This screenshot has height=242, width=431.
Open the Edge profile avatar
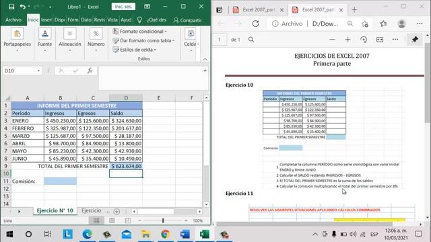401,24
